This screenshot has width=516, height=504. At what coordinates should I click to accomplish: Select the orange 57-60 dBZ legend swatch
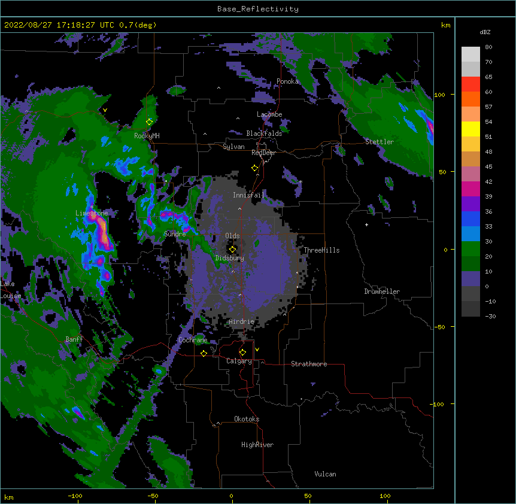click(x=471, y=99)
